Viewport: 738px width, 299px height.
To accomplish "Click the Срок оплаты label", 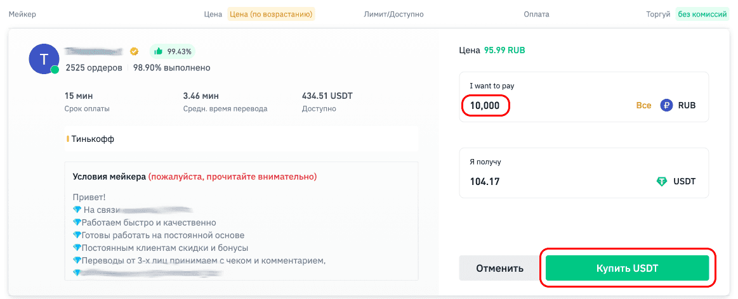I will [87, 108].
